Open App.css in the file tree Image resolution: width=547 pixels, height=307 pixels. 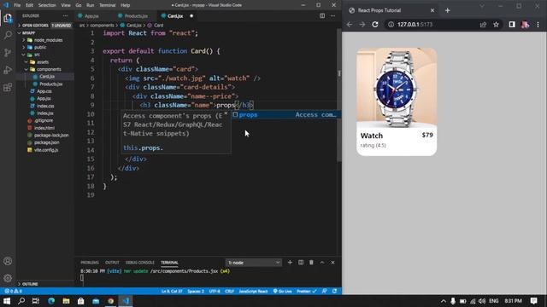point(44,91)
